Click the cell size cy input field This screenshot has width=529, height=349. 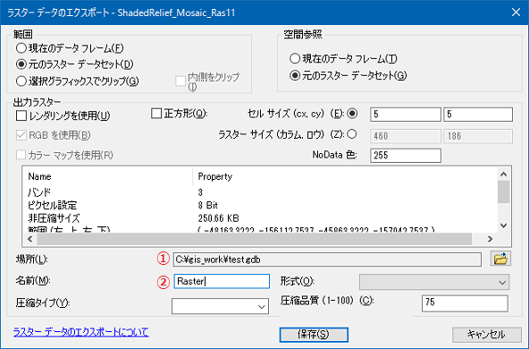(478, 115)
